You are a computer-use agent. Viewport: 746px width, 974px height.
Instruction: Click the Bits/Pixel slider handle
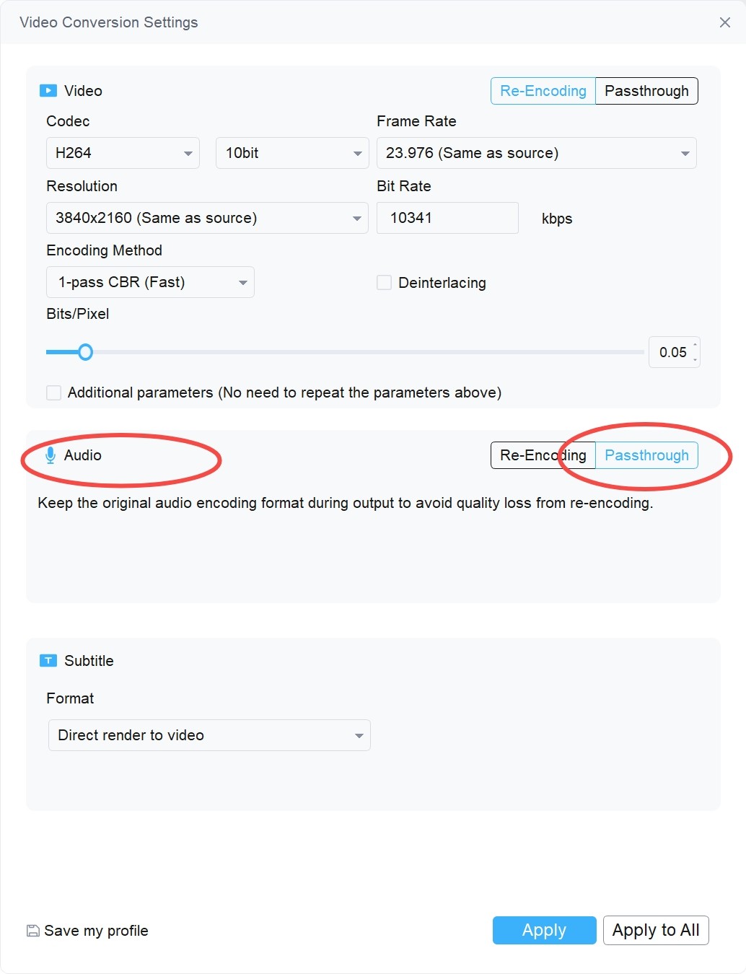point(85,352)
